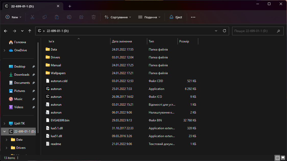Click the Share icon in toolbar
Image resolution: width=287 pixels, height=161 pixels.
tap(81, 17)
